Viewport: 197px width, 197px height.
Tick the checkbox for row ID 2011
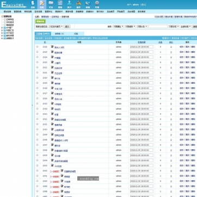pyautogui.click(x=38, y=124)
